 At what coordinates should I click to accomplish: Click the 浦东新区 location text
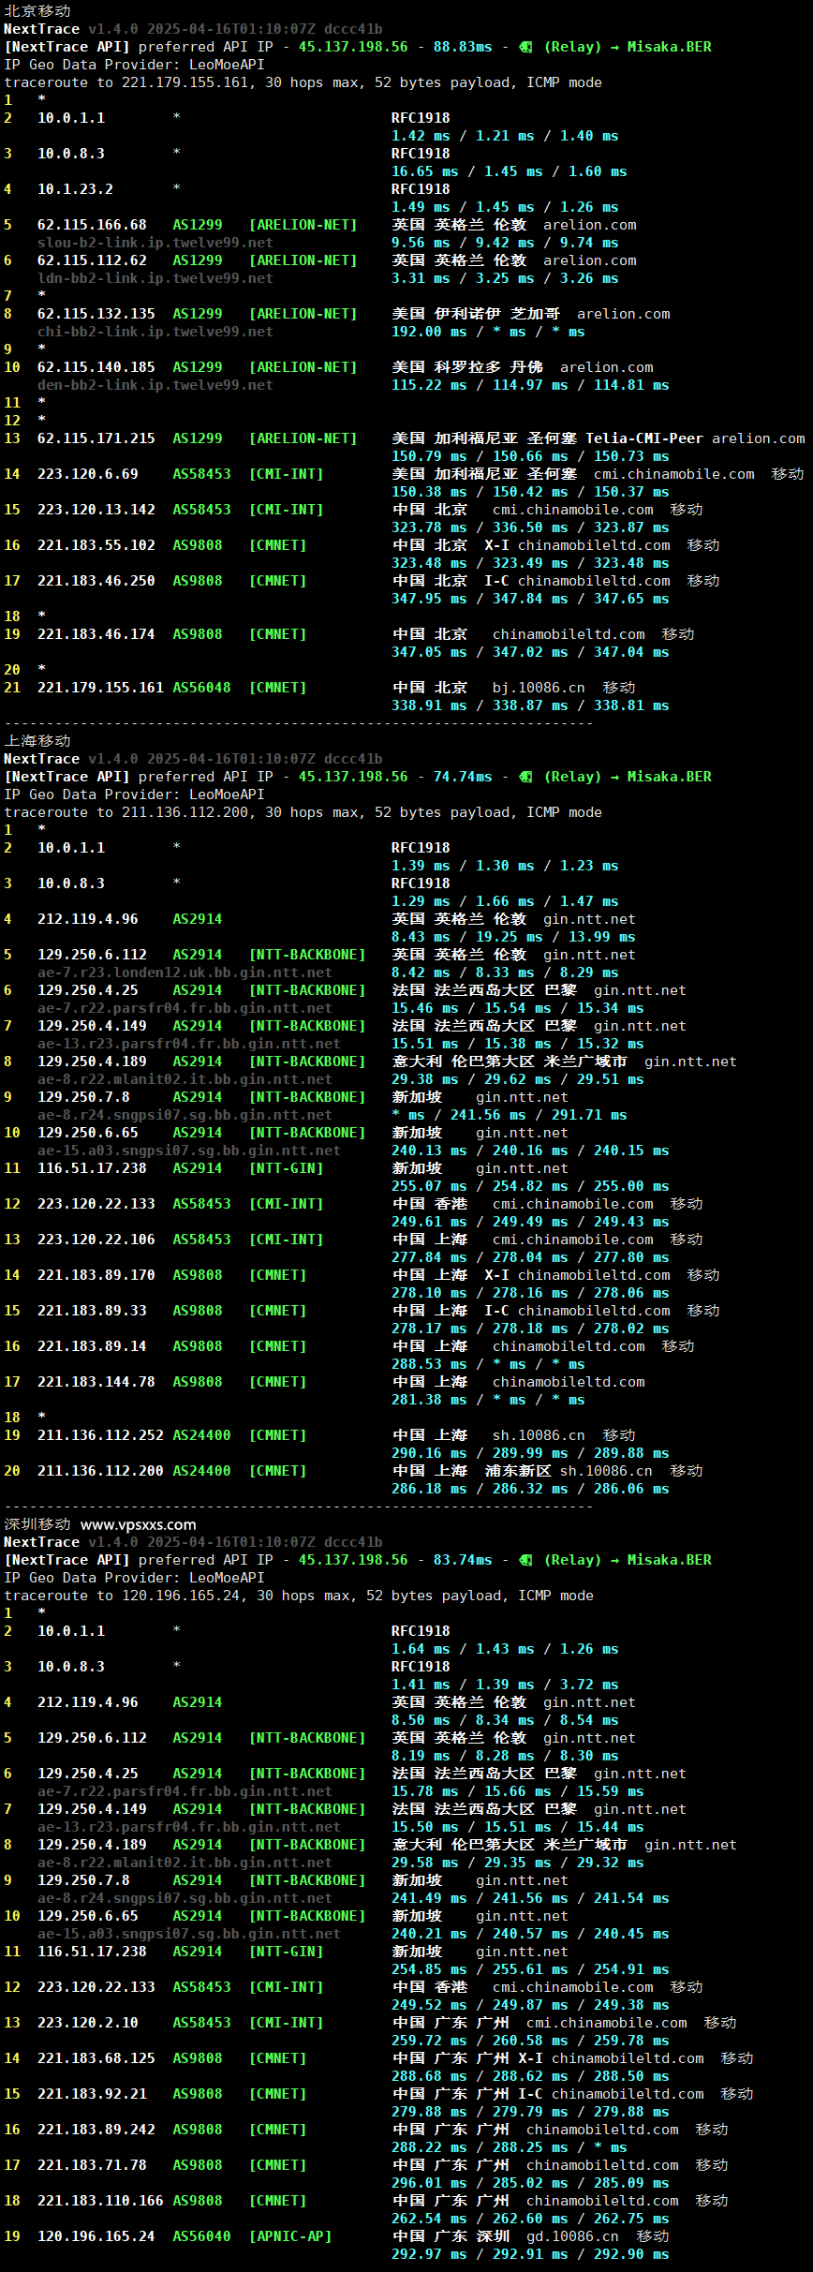518,1471
